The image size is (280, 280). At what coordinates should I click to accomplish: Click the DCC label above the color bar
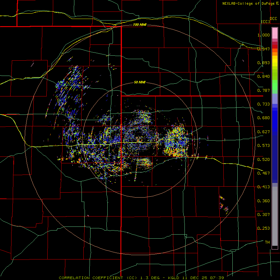[273, 19]
